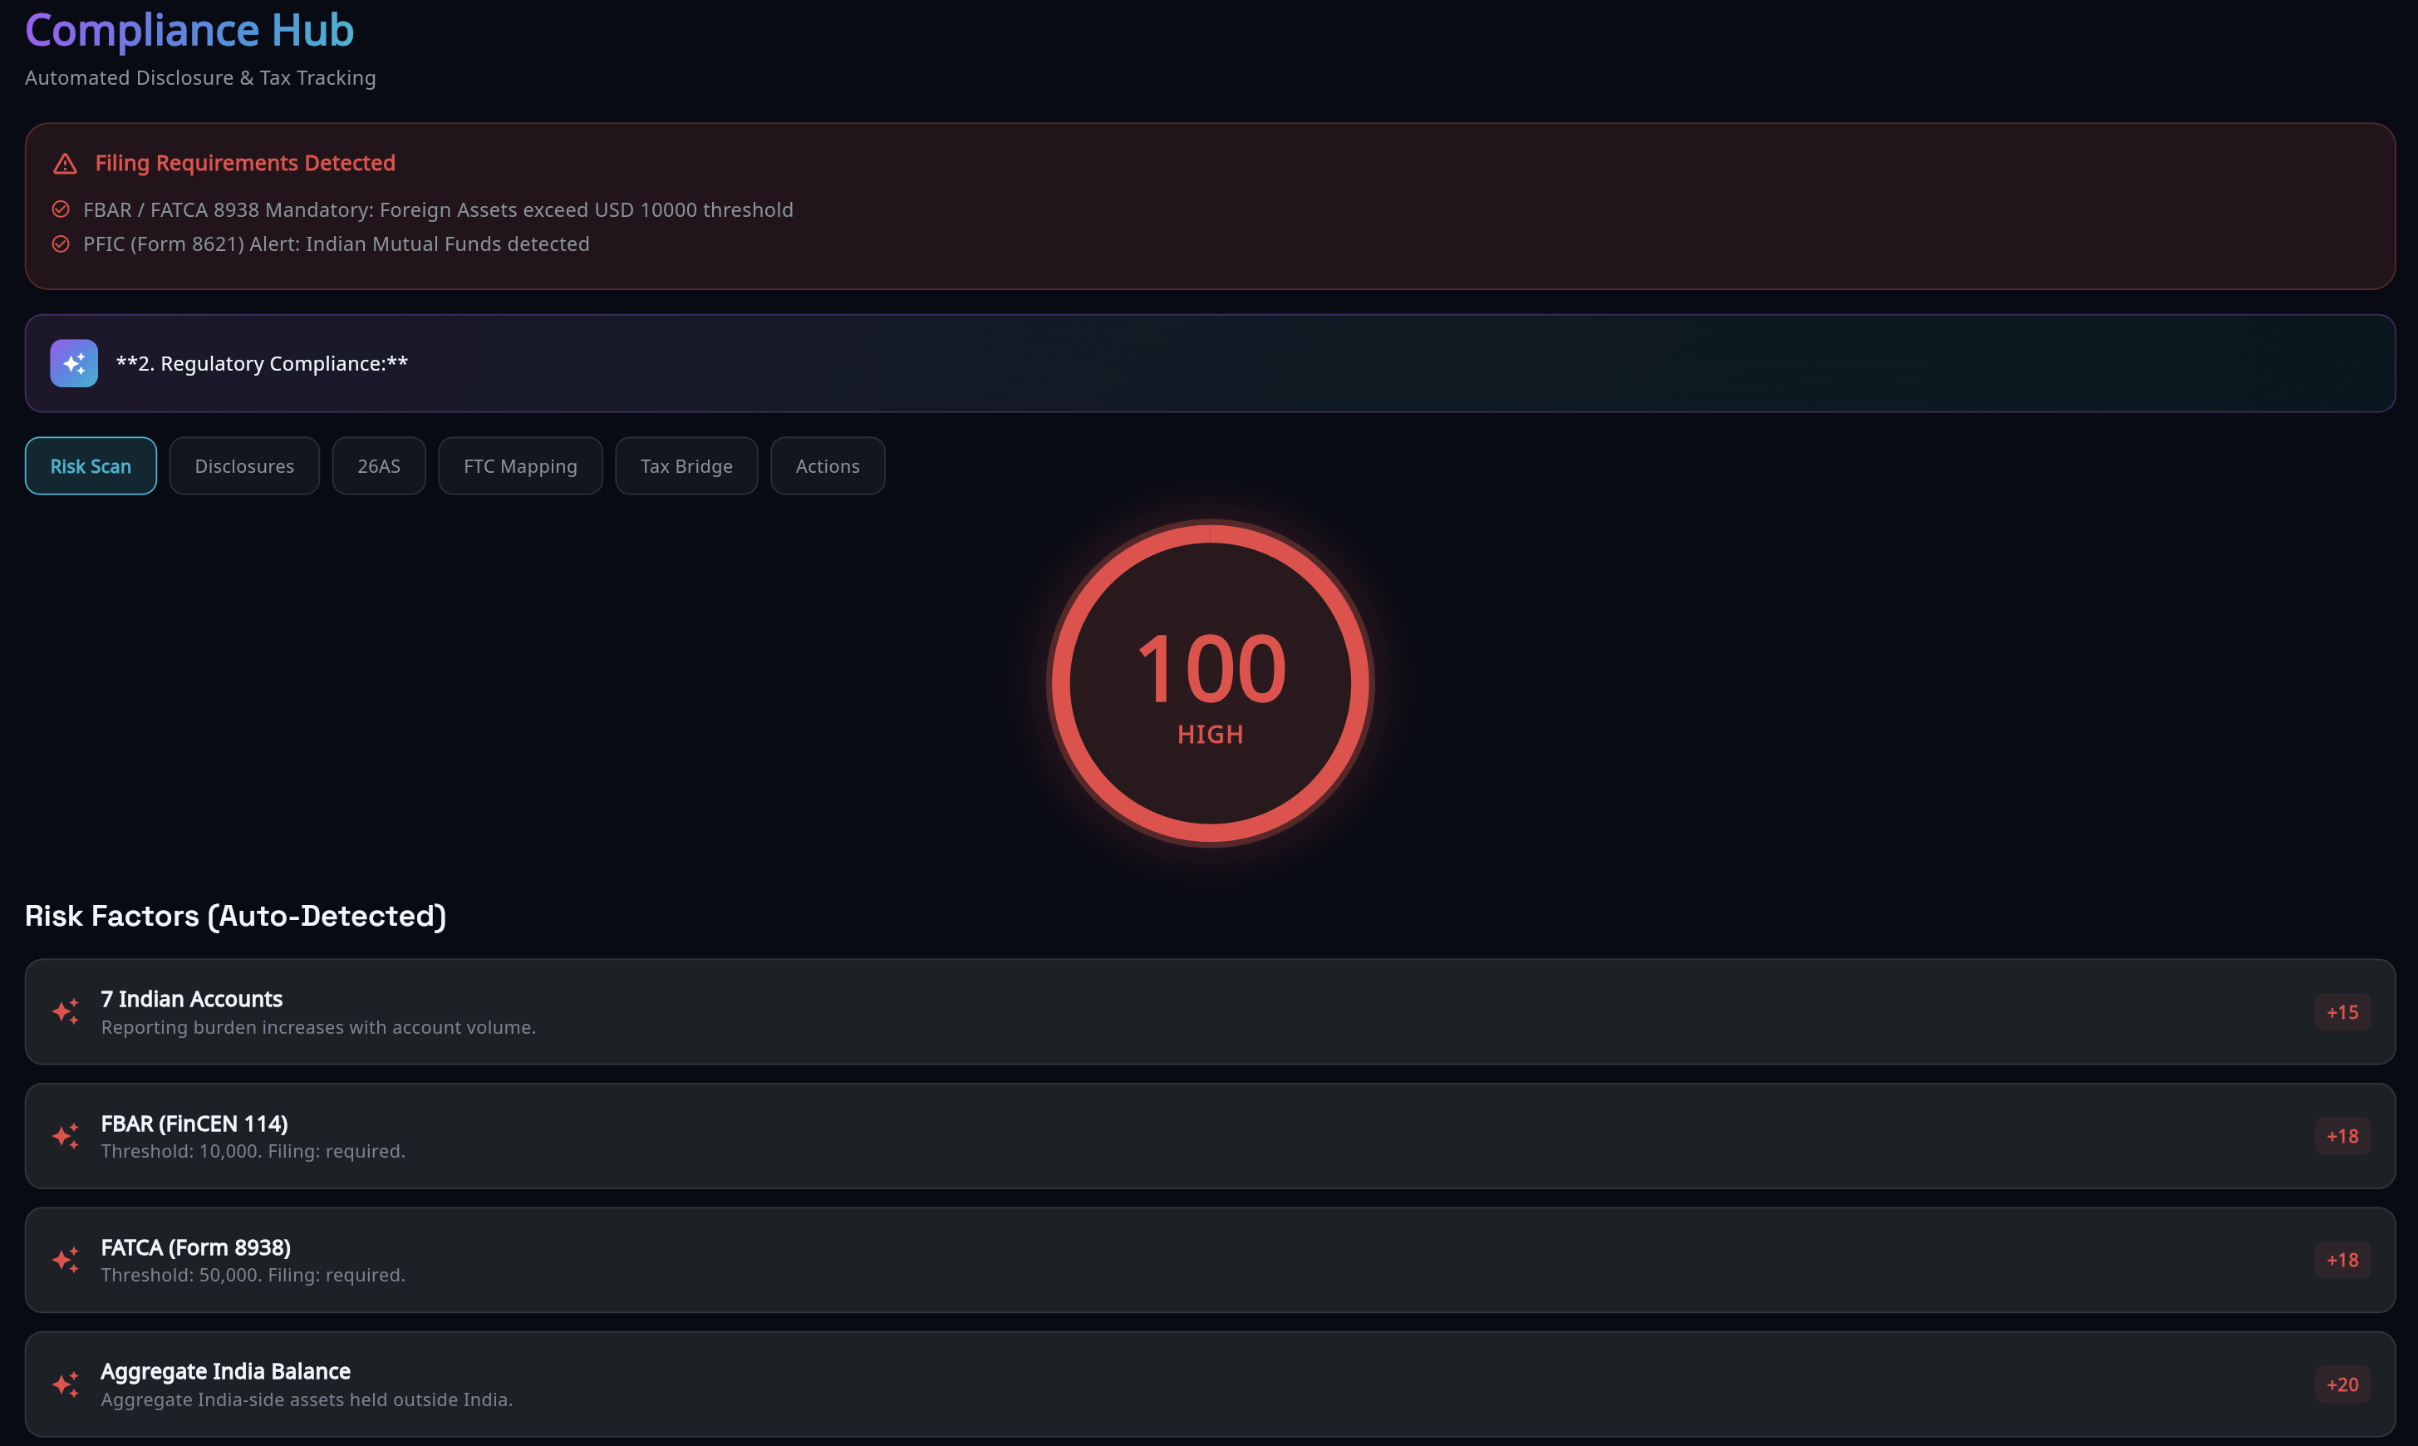Click the AI sparkle icon by Regulatory Compliance
Viewport: 2418px width, 1446px height.
click(x=74, y=363)
